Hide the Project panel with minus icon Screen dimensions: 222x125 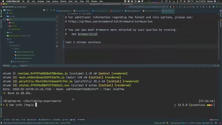[54, 10]
